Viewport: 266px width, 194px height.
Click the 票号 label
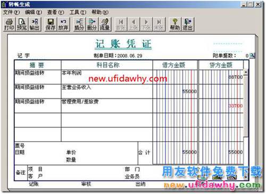pos(20,146)
